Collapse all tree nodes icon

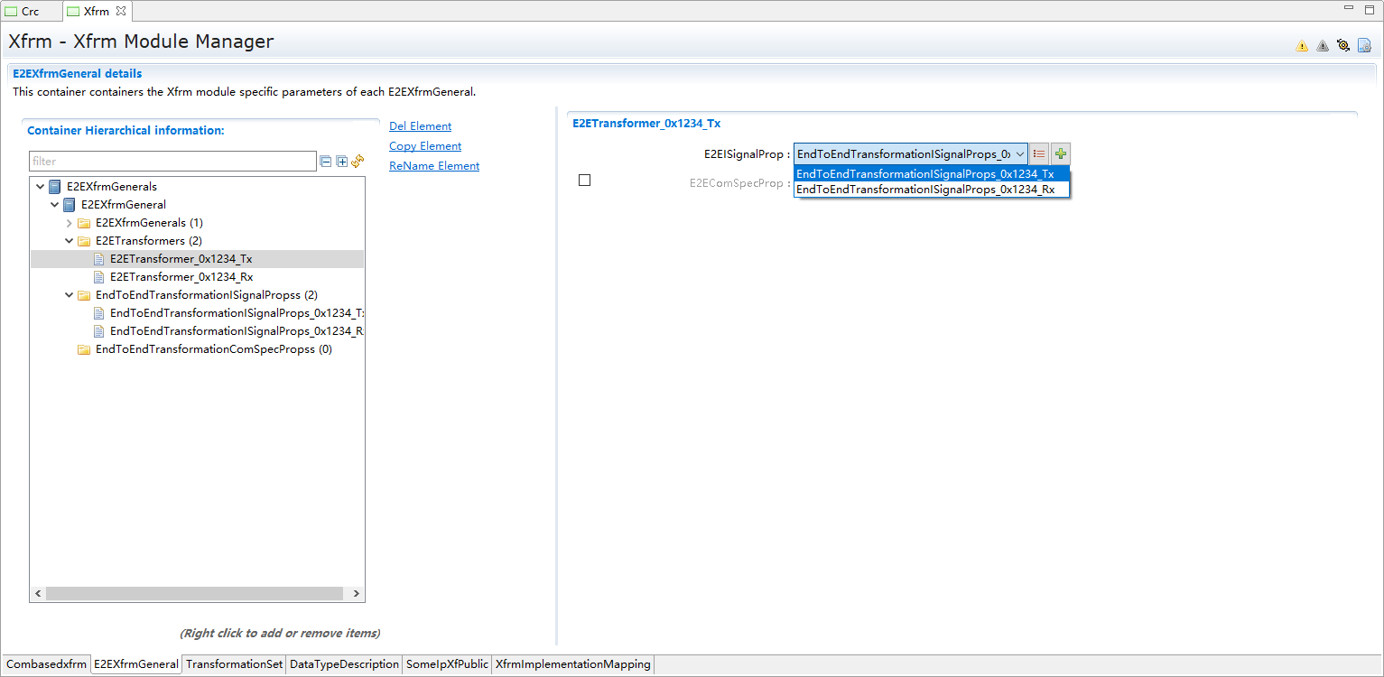325,162
